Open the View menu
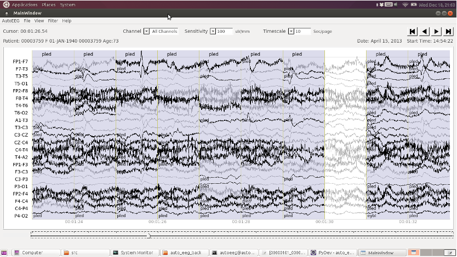The image size is (457, 257). pyautogui.click(x=39, y=21)
